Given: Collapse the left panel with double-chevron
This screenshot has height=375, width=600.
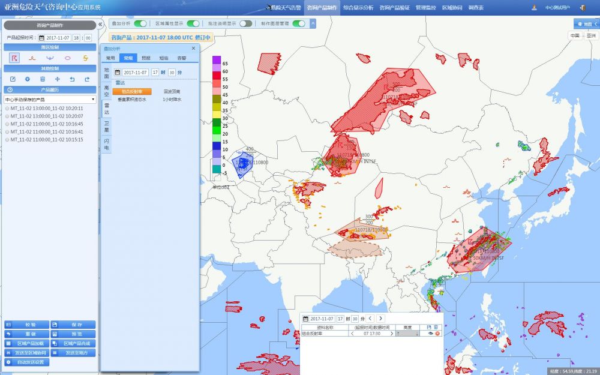Looking at the screenshot, I should click(100, 25).
